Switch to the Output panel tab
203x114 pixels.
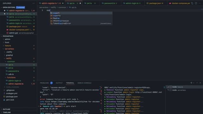coord(59,83)
